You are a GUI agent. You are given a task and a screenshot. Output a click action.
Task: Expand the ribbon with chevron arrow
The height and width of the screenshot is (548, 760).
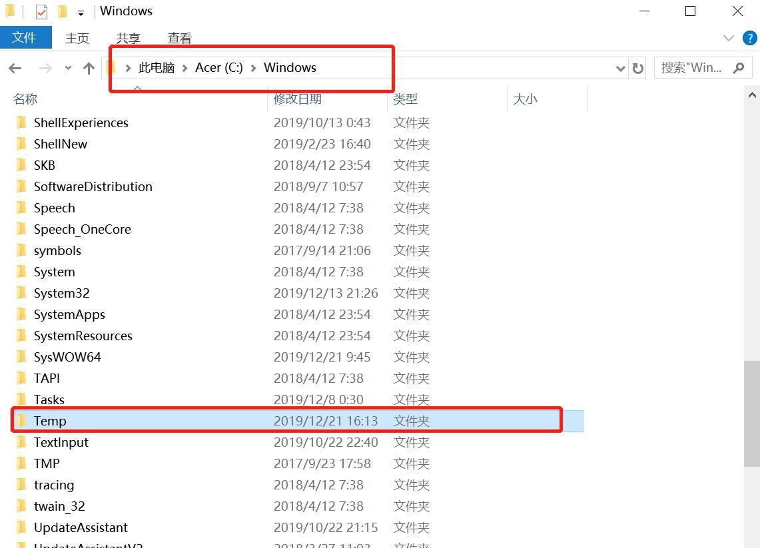(x=728, y=38)
